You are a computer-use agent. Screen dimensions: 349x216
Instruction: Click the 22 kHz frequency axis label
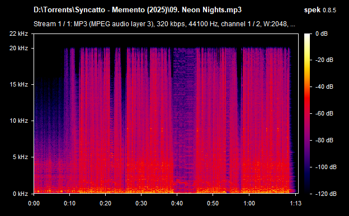(x=18, y=33)
